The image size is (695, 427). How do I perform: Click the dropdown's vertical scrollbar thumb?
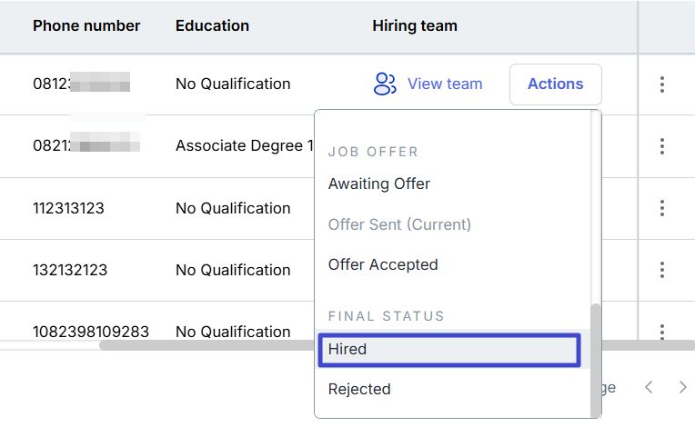(596, 359)
